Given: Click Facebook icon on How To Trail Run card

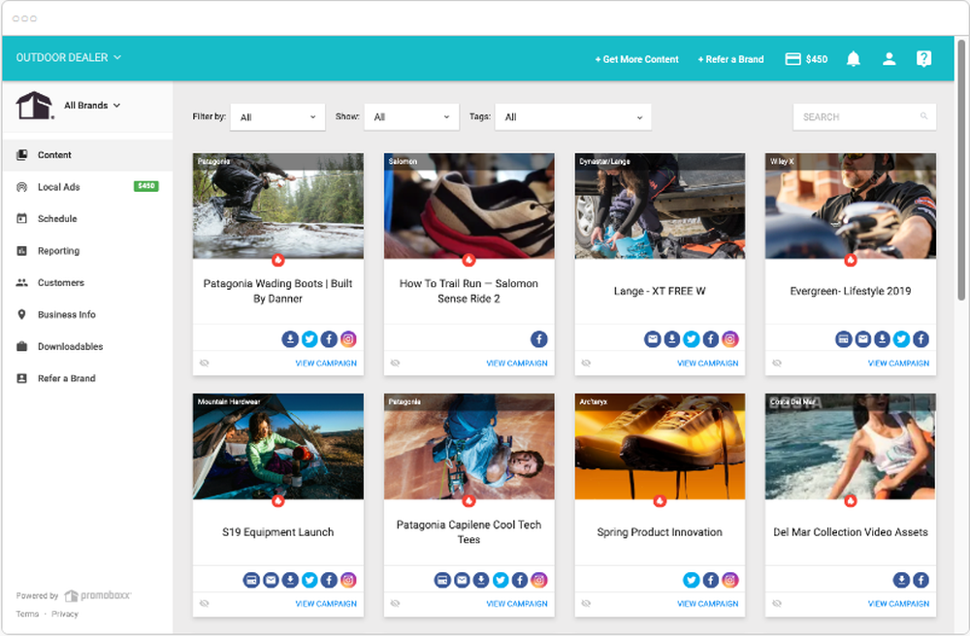Looking at the screenshot, I should 538,338.
